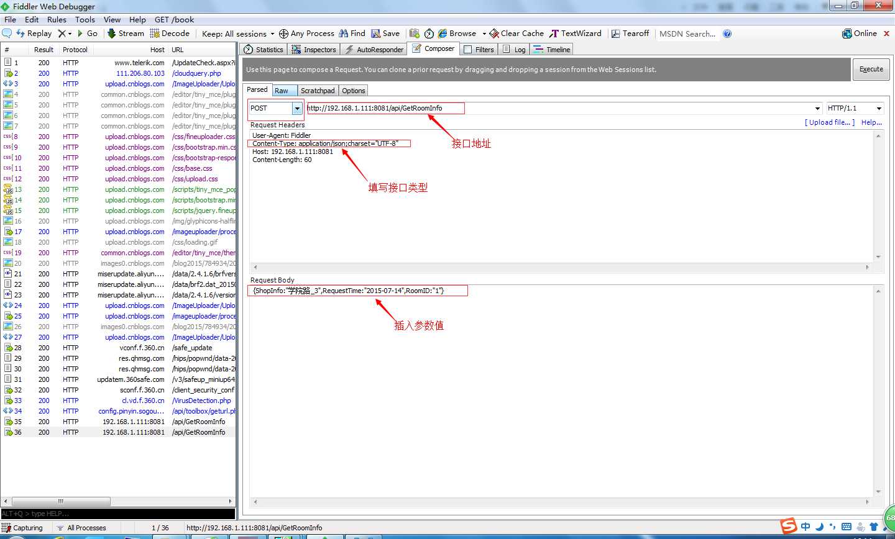Click inside the Request Body text area

pos(562,391)
